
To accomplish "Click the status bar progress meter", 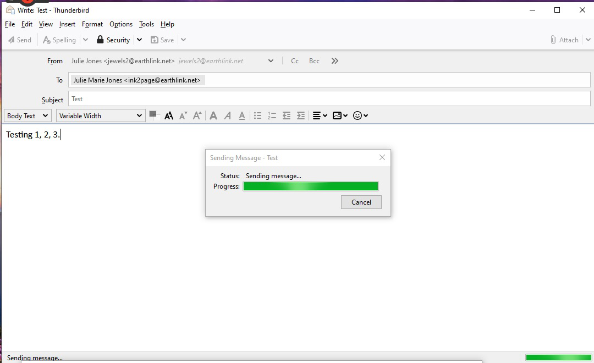I will (x=558, y=358).
